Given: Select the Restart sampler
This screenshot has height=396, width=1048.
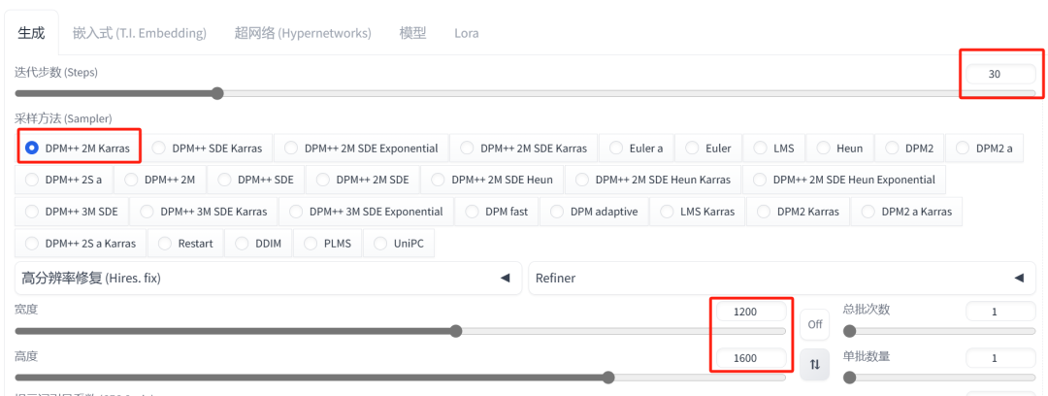Looking at the screenshot, I should pyautogui.click(x=185, y=244).
